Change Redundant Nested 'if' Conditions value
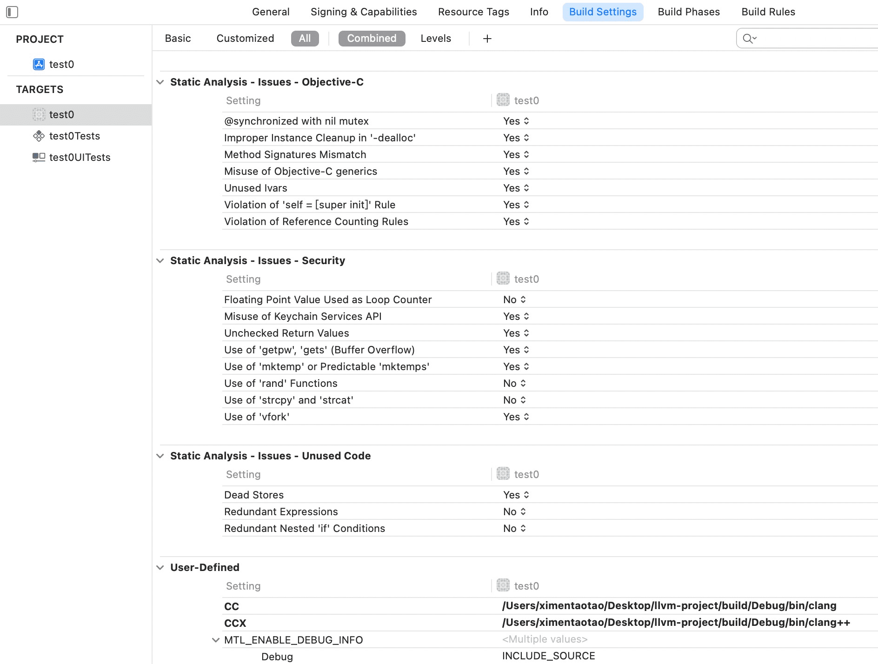 click(514, 528)
